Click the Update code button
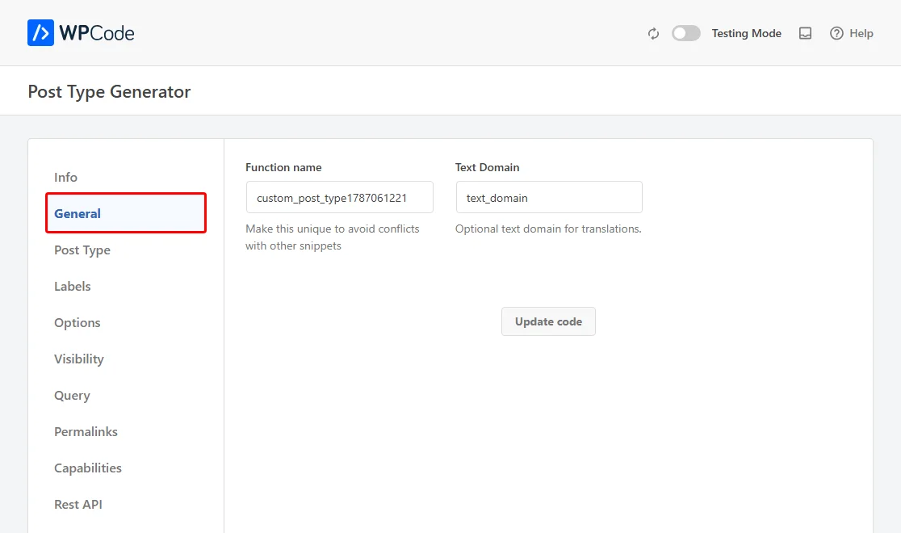The image size is (901, 533). pyautogui.click(x=548, y=321)
